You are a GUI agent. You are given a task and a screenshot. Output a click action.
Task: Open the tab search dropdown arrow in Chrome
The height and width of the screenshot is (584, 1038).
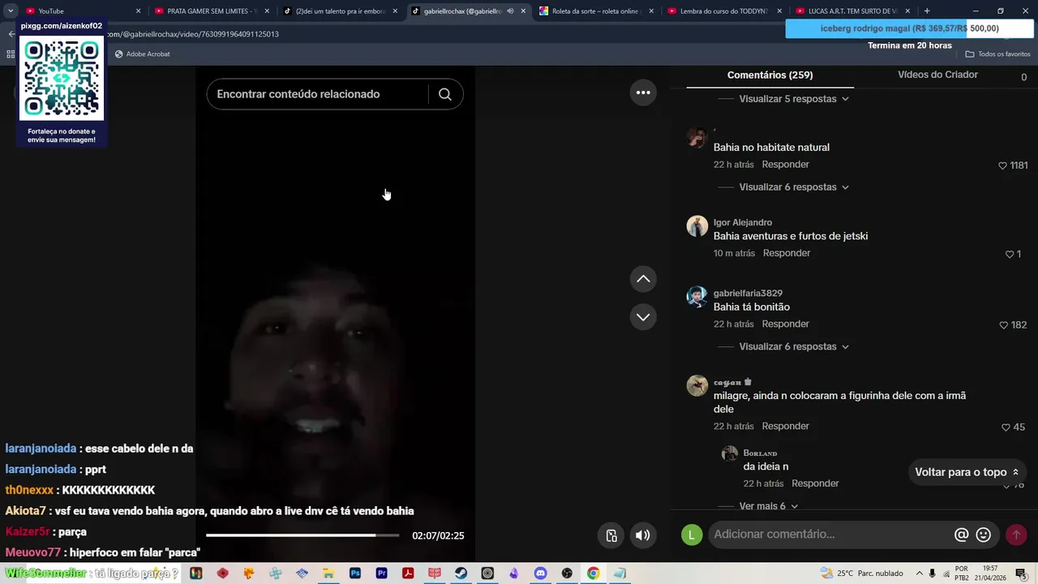tap(11, 11)
